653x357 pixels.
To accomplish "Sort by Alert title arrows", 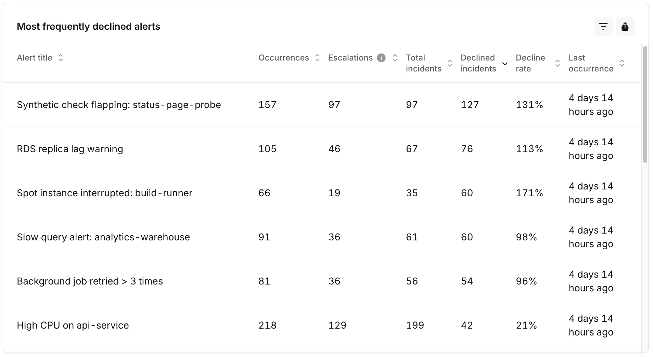I will pos(61,58).
